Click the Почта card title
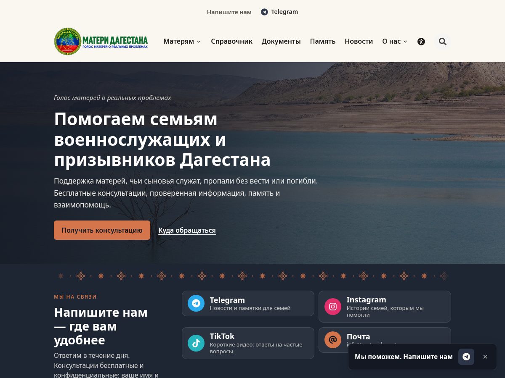Screen dimensions: 505x378 (358, 336)
